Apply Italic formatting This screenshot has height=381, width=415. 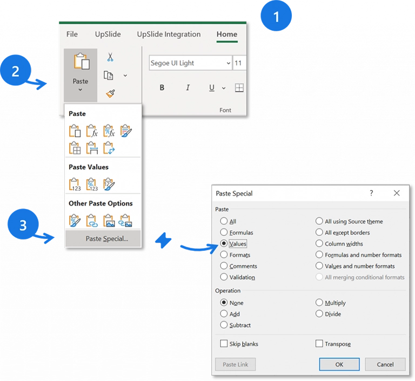[x=188, y=88]
